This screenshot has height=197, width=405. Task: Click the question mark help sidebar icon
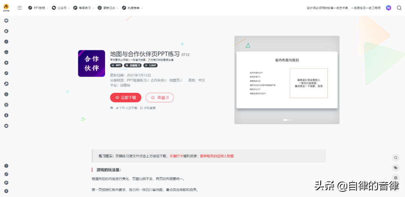[x=6, y=166]
